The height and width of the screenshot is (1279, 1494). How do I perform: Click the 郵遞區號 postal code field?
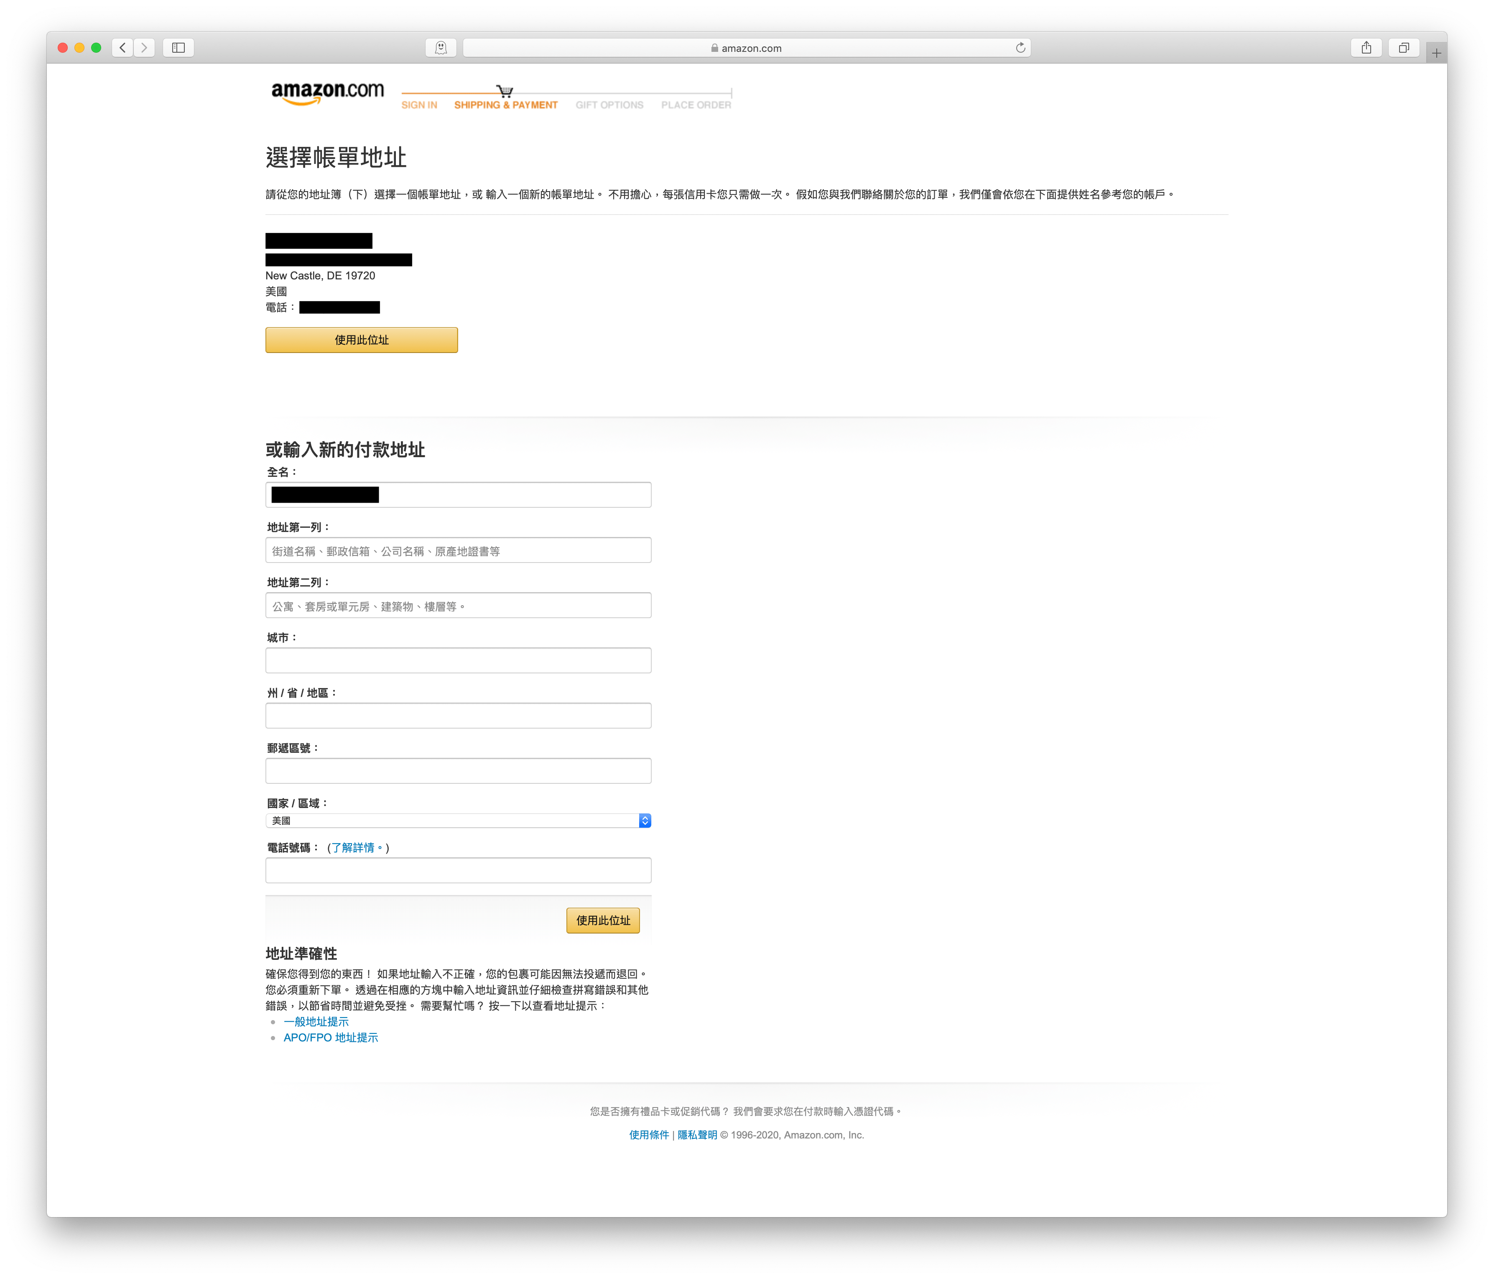(x=458, y=771)
